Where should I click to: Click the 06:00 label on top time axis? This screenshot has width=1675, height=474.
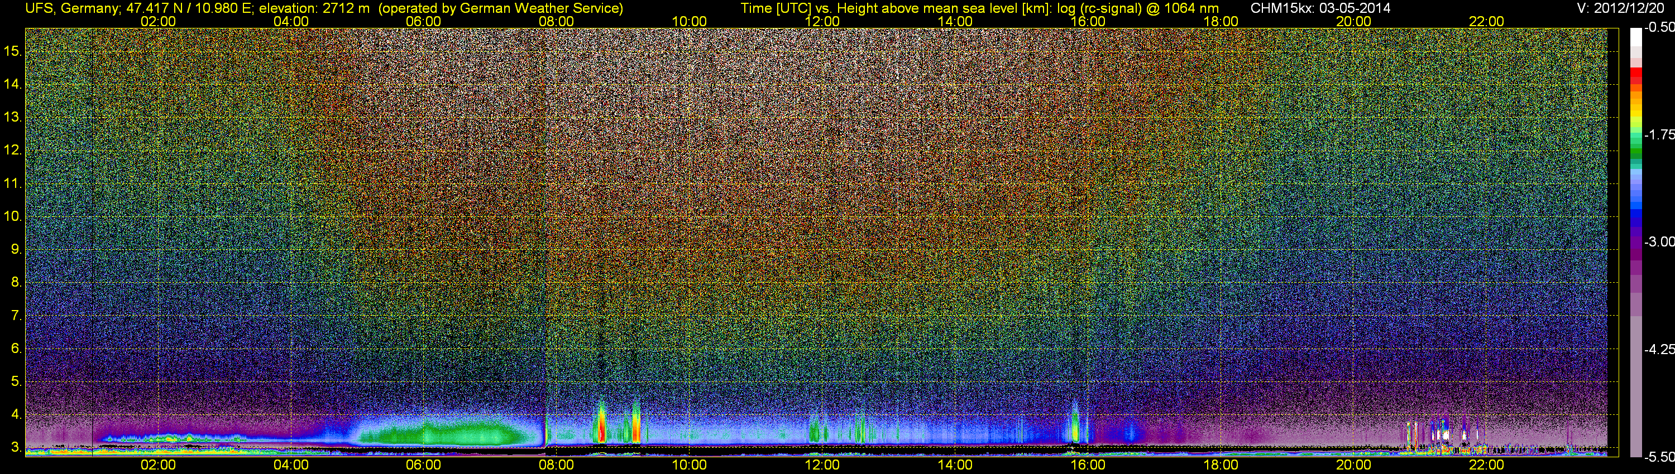click(423, 21)
